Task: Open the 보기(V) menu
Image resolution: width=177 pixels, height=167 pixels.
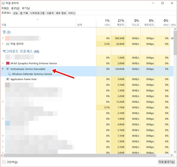Action: [x=26, y=8]
